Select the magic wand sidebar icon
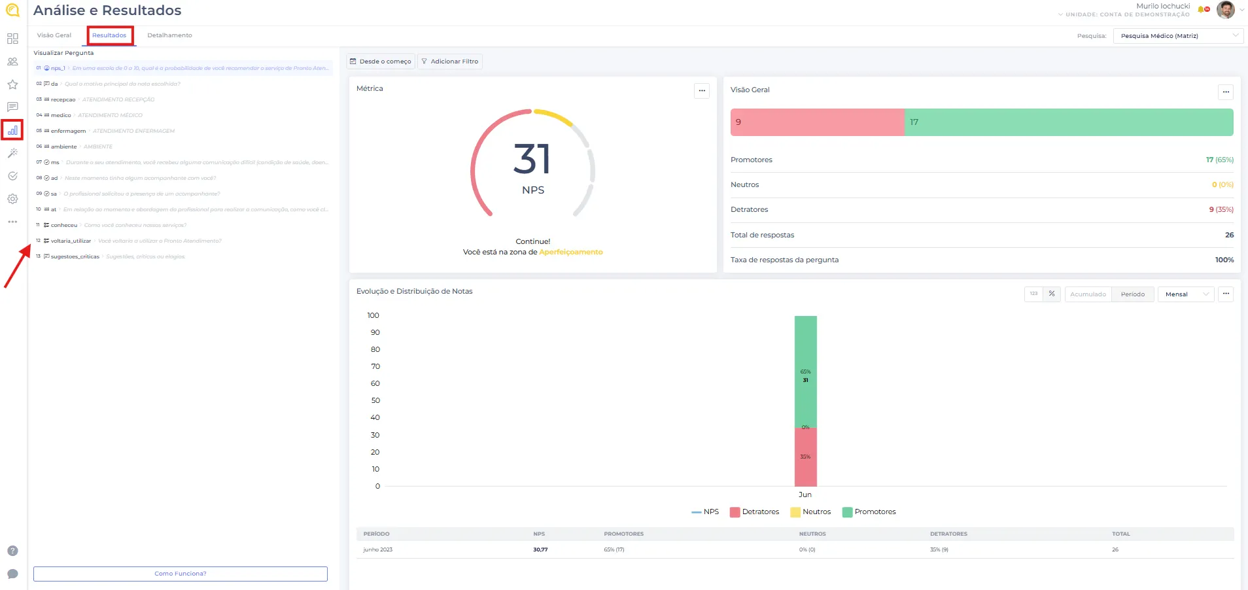Screen dimensions: 1248x590 pyautogui.click(x=12, y=153)
